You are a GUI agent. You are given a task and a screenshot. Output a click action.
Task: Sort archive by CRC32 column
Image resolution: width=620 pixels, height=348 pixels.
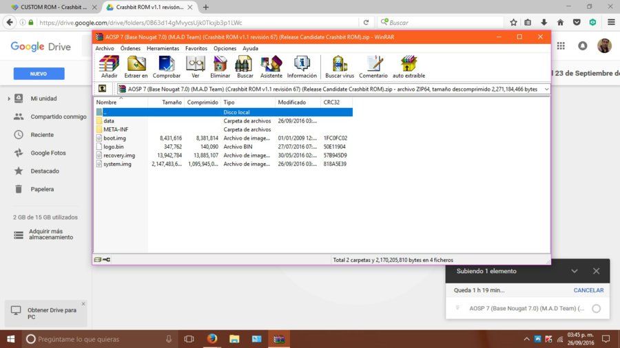coord(336,102)
